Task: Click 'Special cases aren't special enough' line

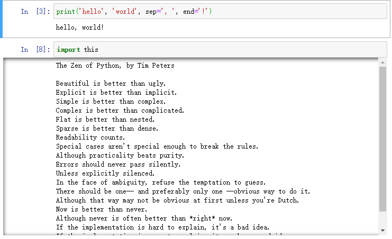Action: click(157, 146)
